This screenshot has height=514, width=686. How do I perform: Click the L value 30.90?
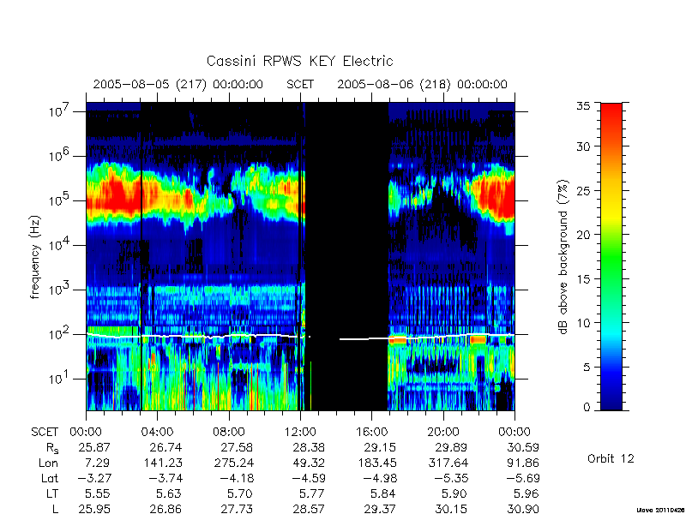tap(523, 509)
